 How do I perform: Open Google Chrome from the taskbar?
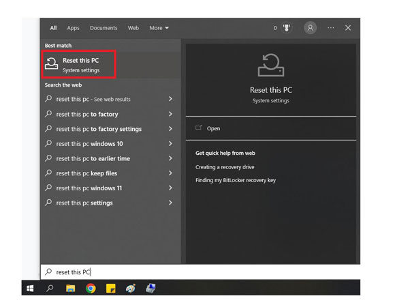(91, 288)
